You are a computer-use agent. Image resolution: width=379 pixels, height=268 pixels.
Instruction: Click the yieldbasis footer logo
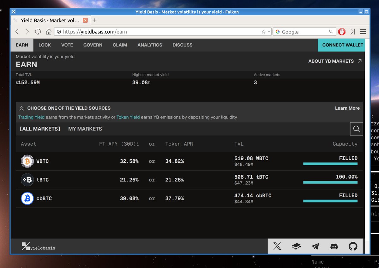point(38,247)
